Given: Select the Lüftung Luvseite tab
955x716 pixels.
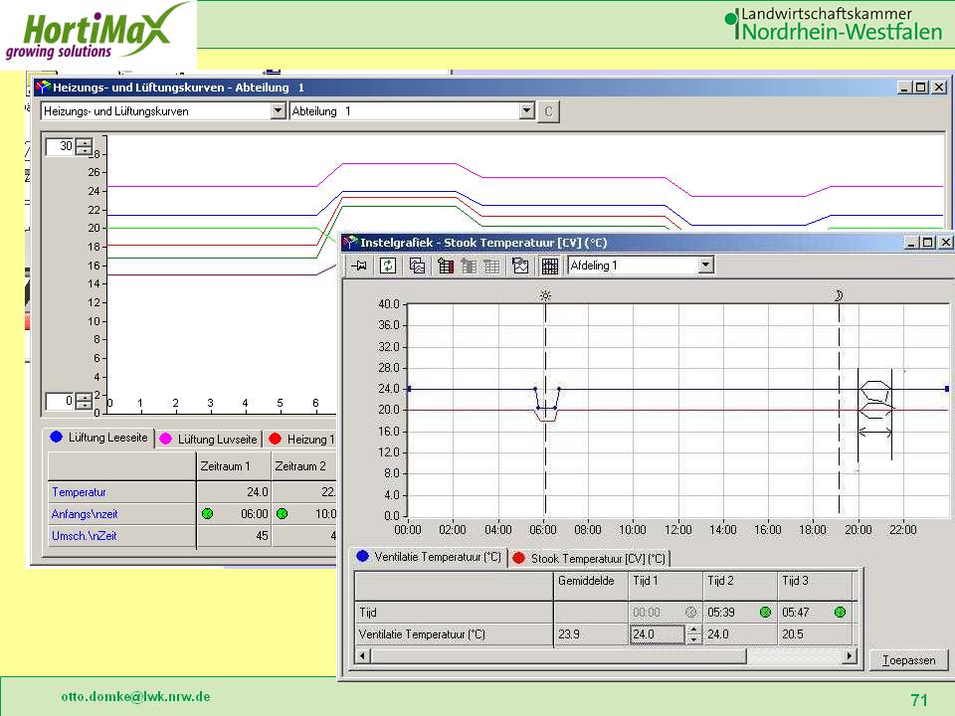Looking at the screenshot, I should (x=210, y=439).
